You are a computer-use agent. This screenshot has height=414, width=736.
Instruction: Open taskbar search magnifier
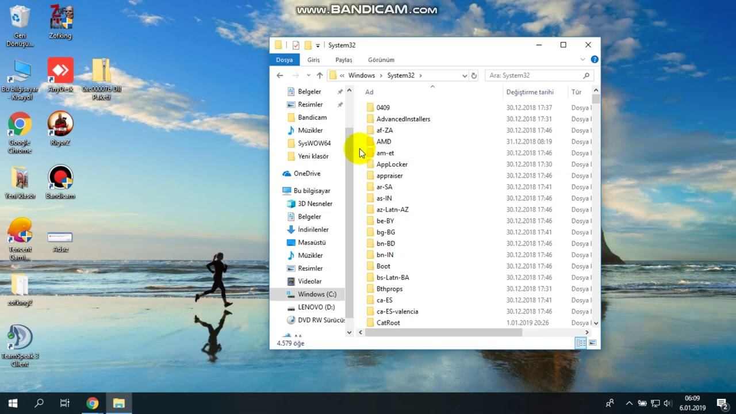pyautogui.click(x=39, y=403)
